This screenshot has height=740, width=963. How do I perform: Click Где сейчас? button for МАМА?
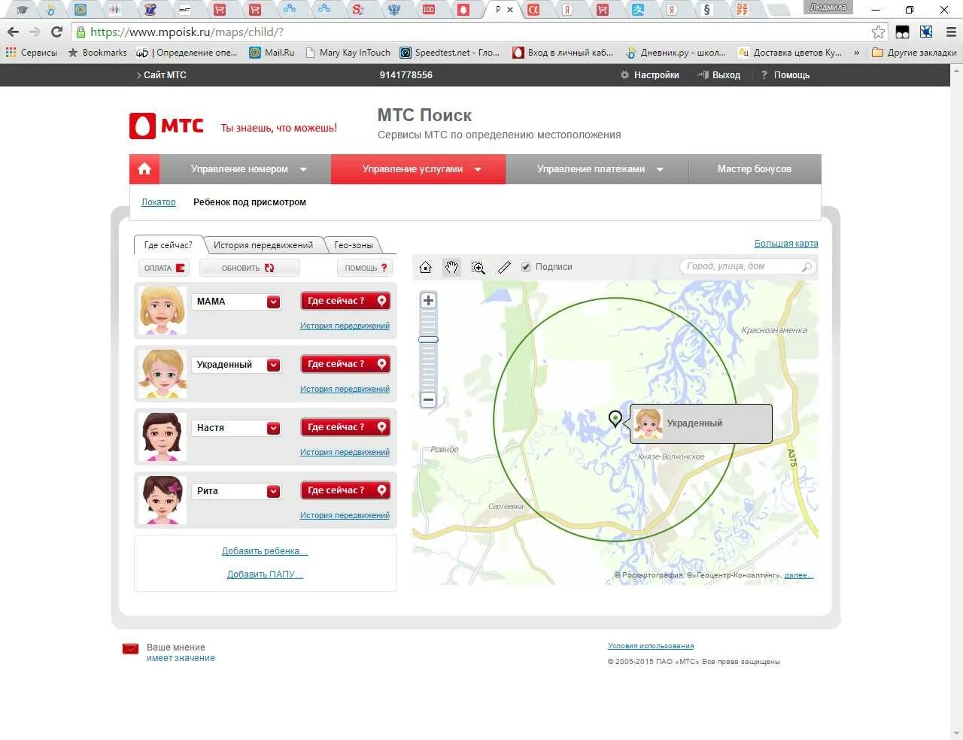tap(345, 301)
